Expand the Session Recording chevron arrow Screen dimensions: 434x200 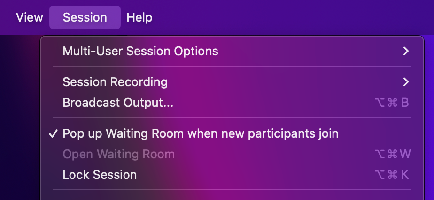406,82
